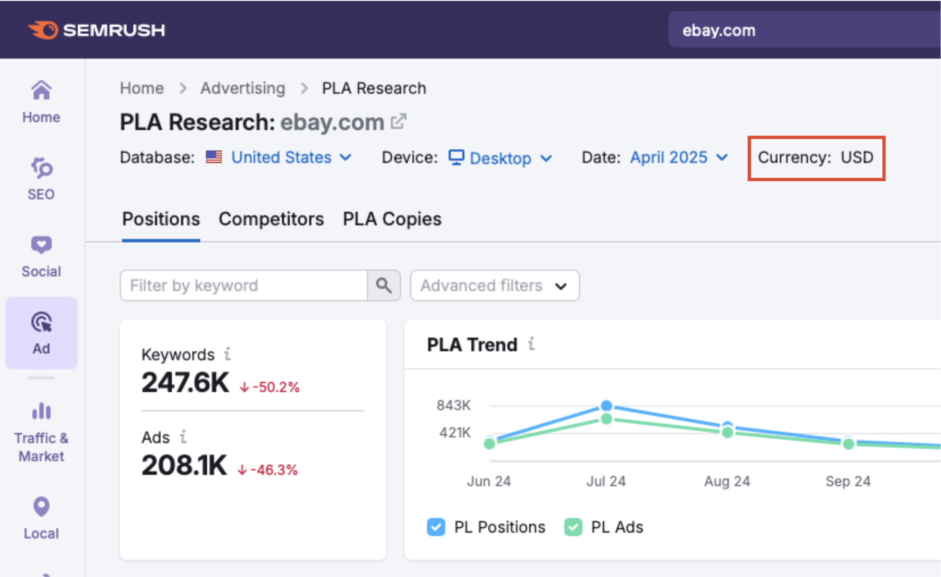Open the Social sidebar section
Image resolution: width=941 pixels, height=577 pixels.
point(41,256)
